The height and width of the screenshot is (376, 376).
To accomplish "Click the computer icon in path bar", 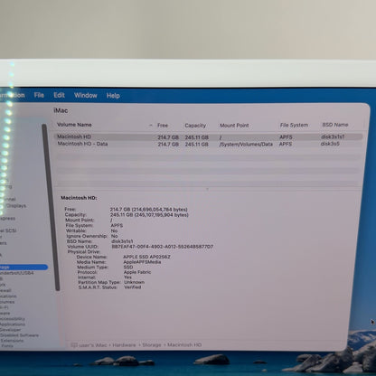I will [x=74, y=345].
